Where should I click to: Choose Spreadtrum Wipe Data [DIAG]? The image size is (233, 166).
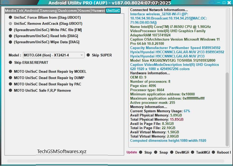(44, 42)
